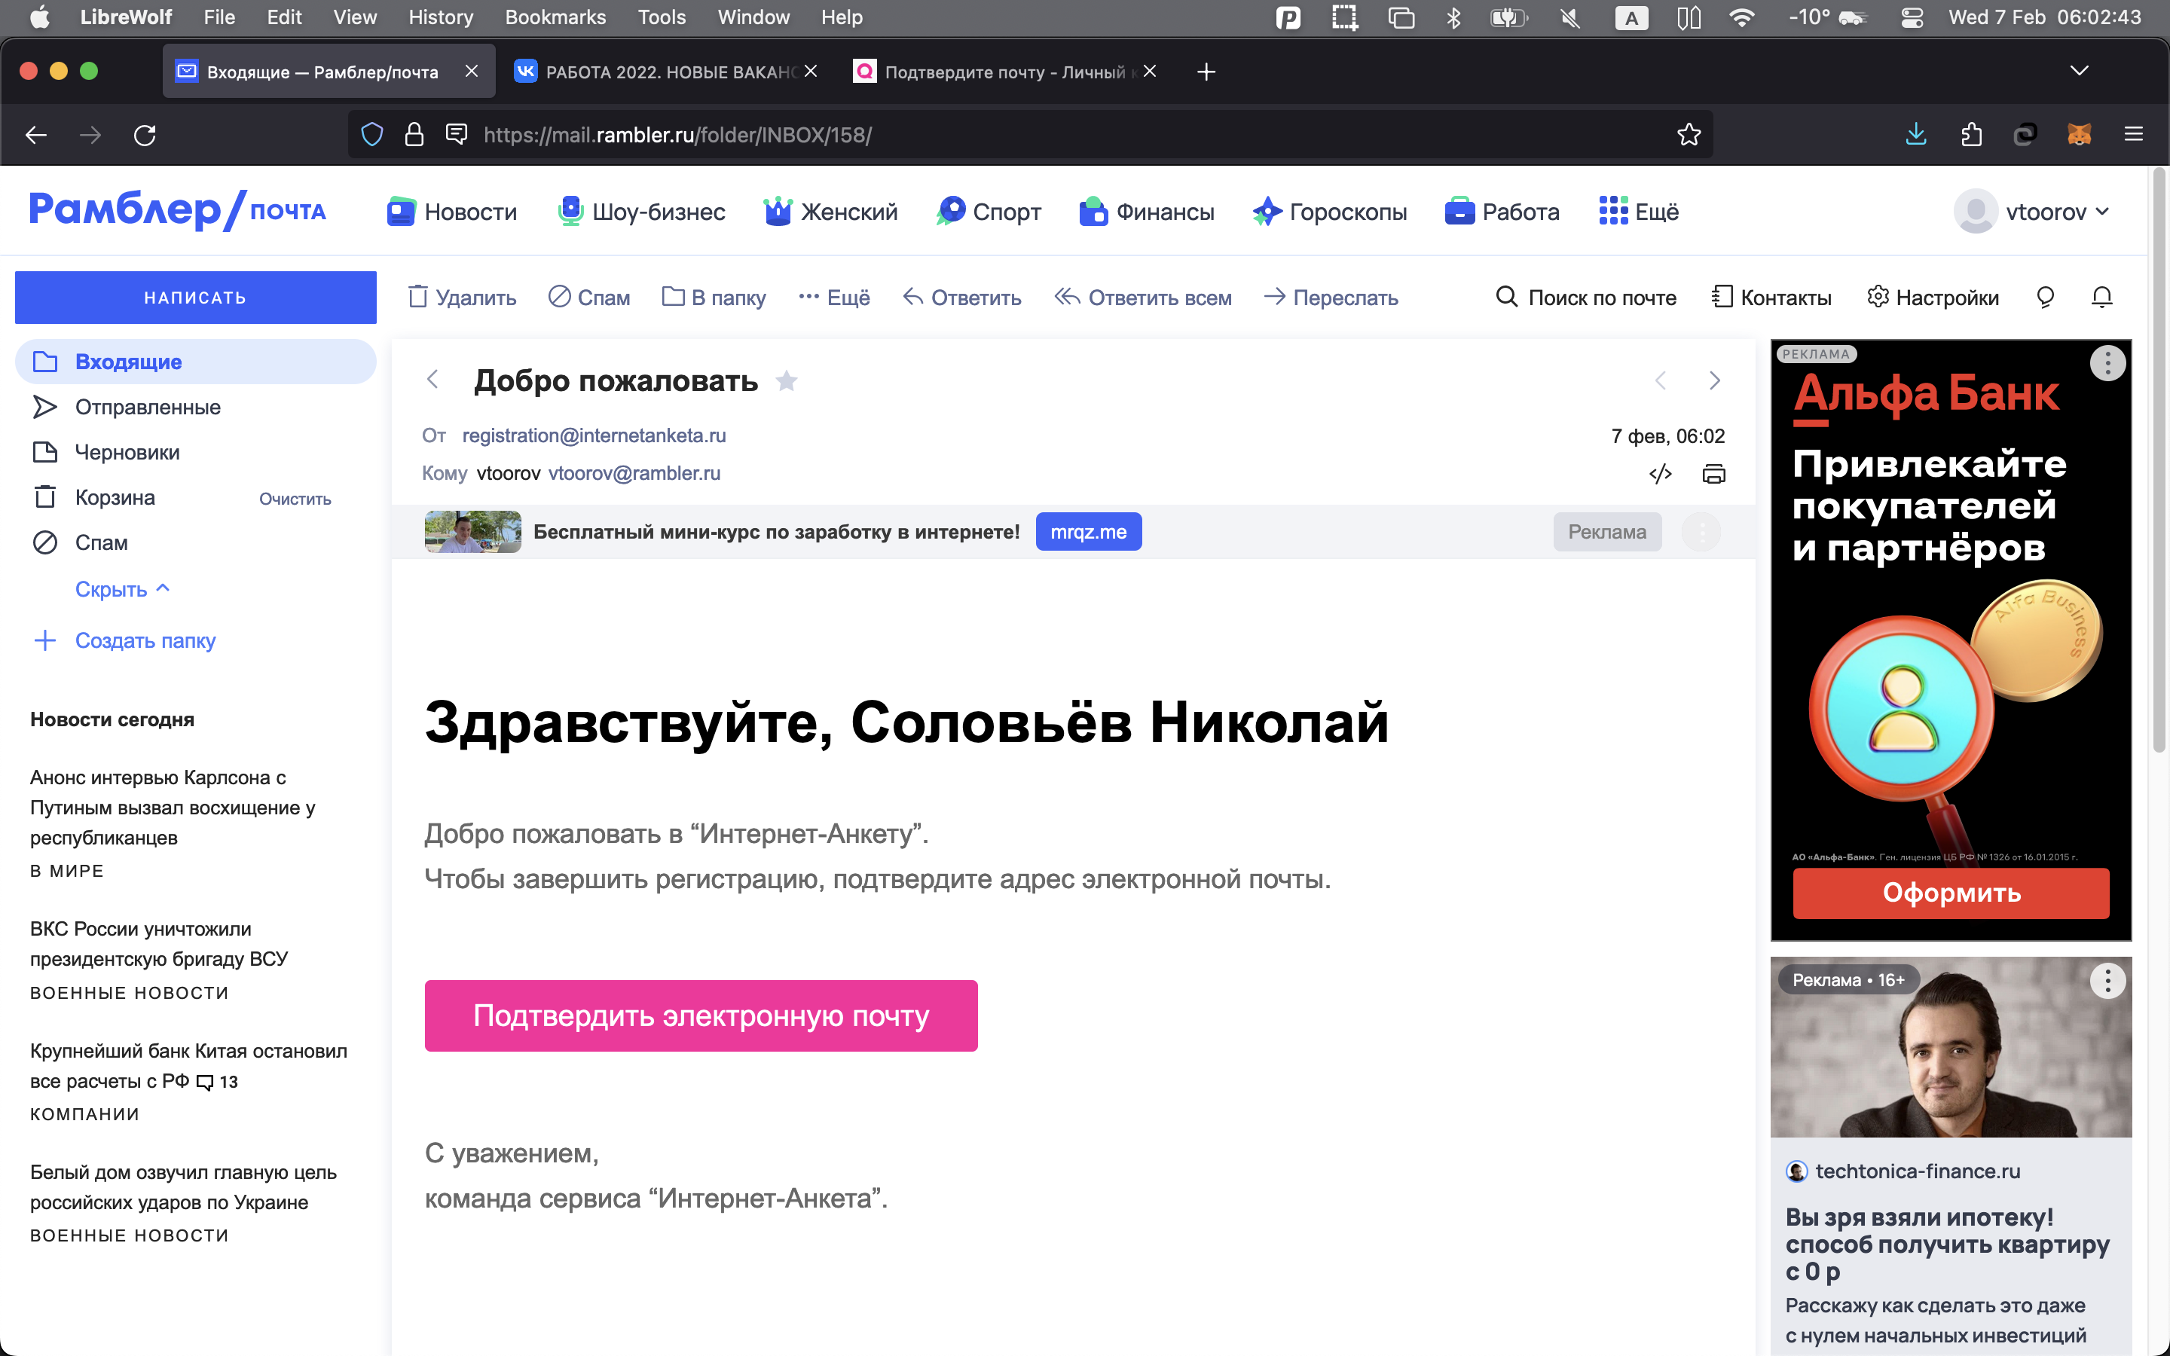Forward the message with Переслать
The height and width of the screenshot is (1356, 2170).
[x=1331, y=297]
